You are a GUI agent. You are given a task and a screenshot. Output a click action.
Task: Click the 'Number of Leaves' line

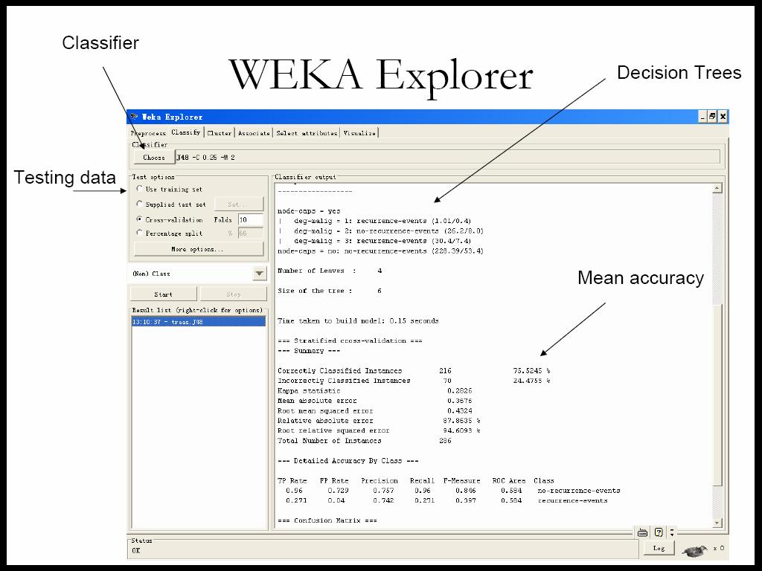tap(330, 271)
